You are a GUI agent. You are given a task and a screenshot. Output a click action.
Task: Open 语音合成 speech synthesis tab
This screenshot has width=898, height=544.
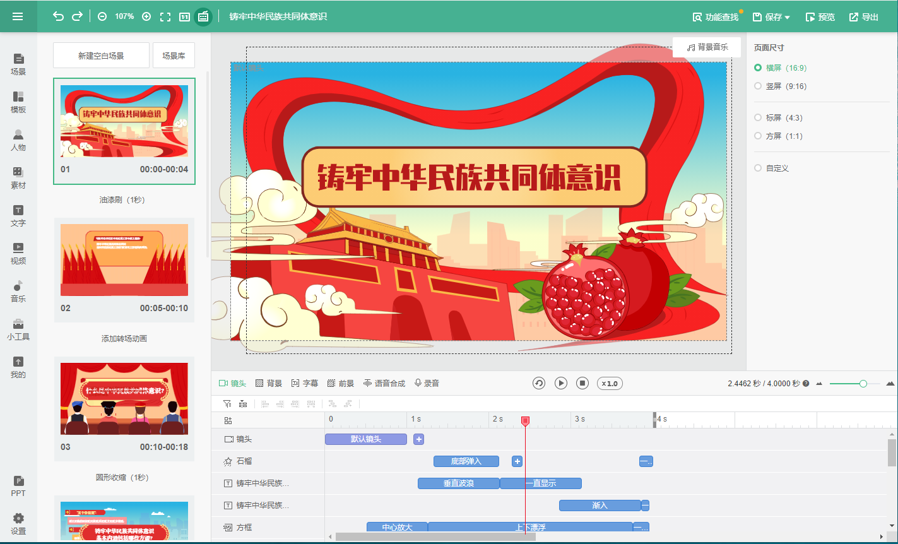pyautogui.click(x=384, y=383)
